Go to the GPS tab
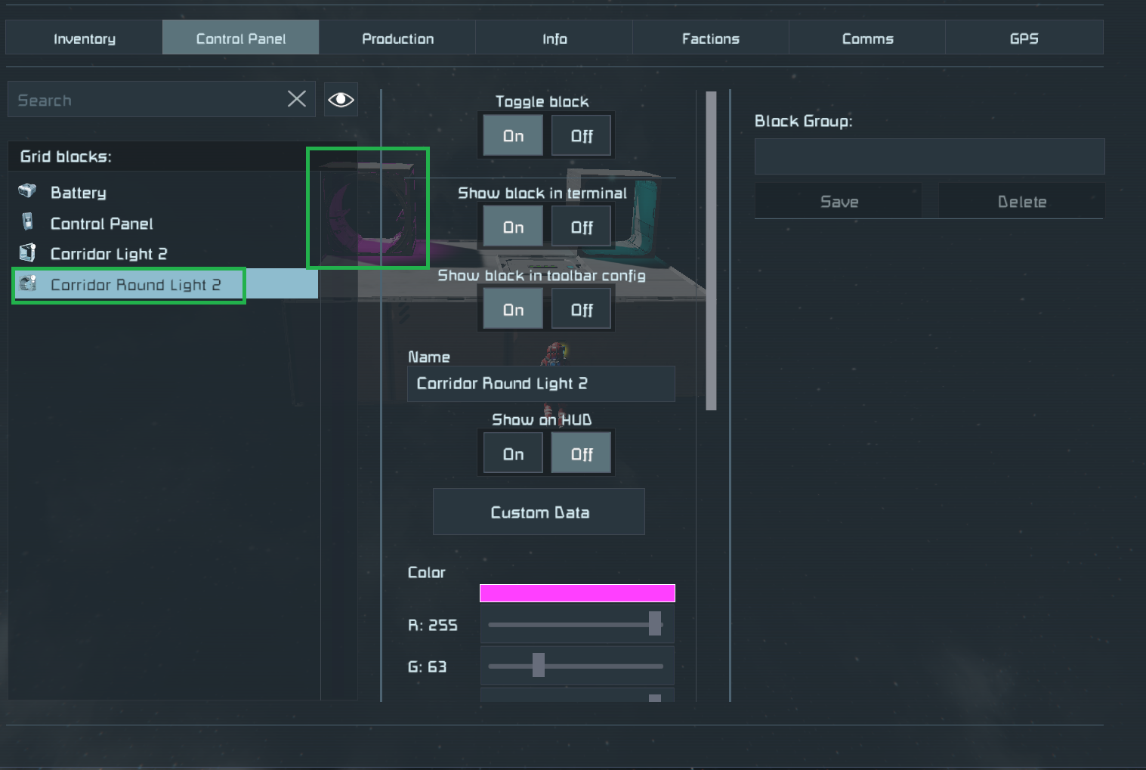Image resolution: width=1146 pixels, height=770 pixels. [x=1024, y=39]
